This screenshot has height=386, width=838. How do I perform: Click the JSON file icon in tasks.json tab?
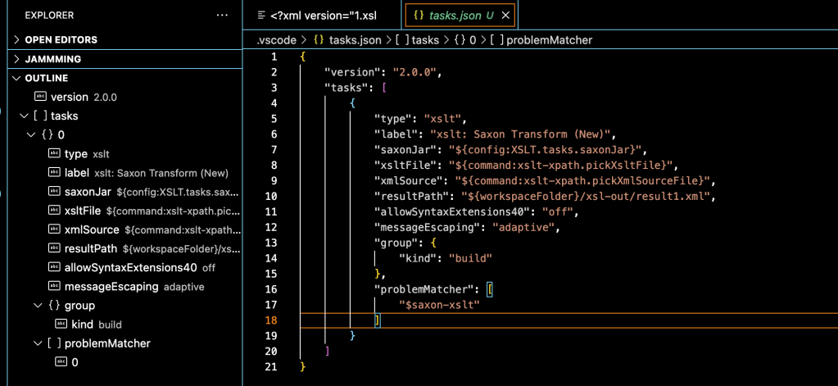pos(418,15)
